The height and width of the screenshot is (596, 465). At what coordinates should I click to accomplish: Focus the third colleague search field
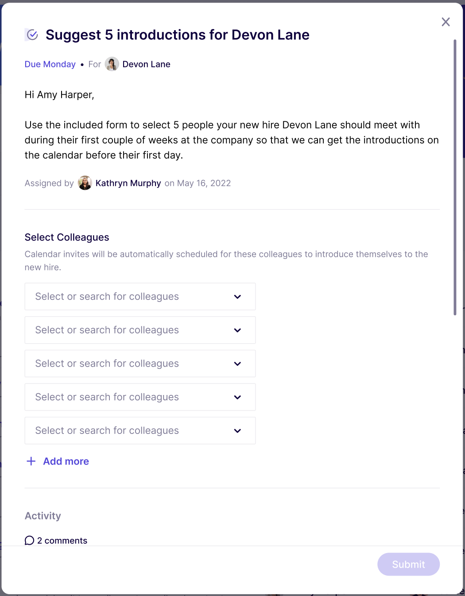tap(140, 364)
